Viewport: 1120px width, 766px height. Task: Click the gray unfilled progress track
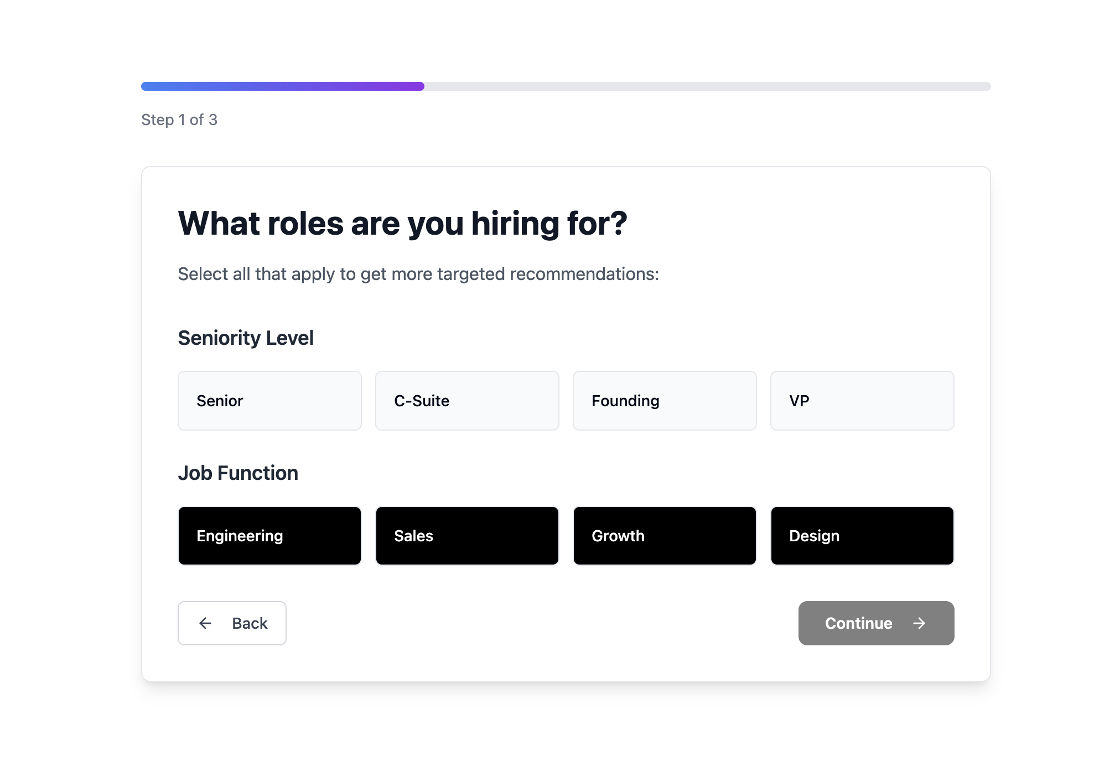pyautogui.click(x=708, y=86)
